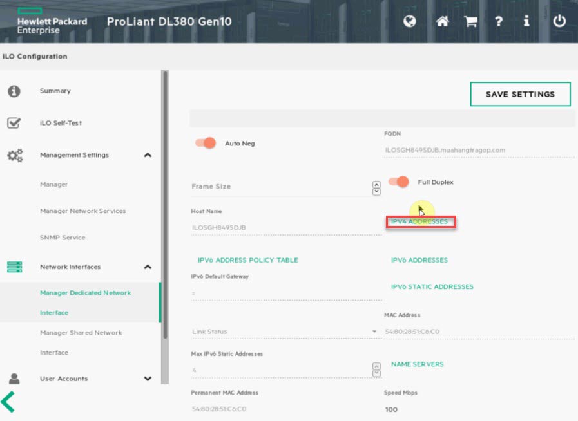Open the Link Status dropdown

[374, 332]
